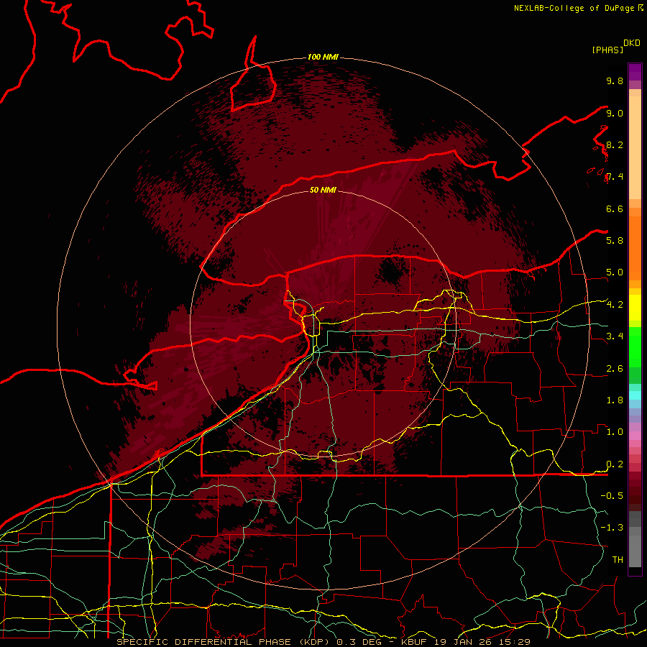The height and width of the screenshot is (647, 647).
Task: Select the 3.4 scale value
Action: [x=615, y=336]
